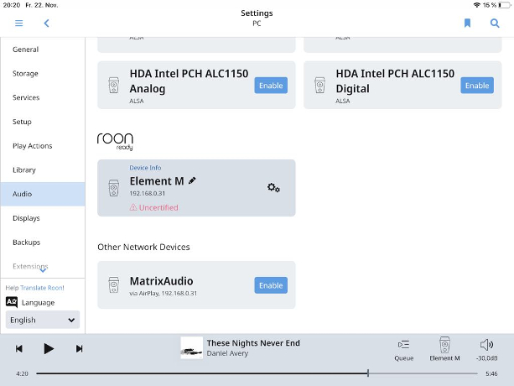
Task: Expand sidebar list with the down chevron
Action: pyautogui.click(x=43, y=270)
